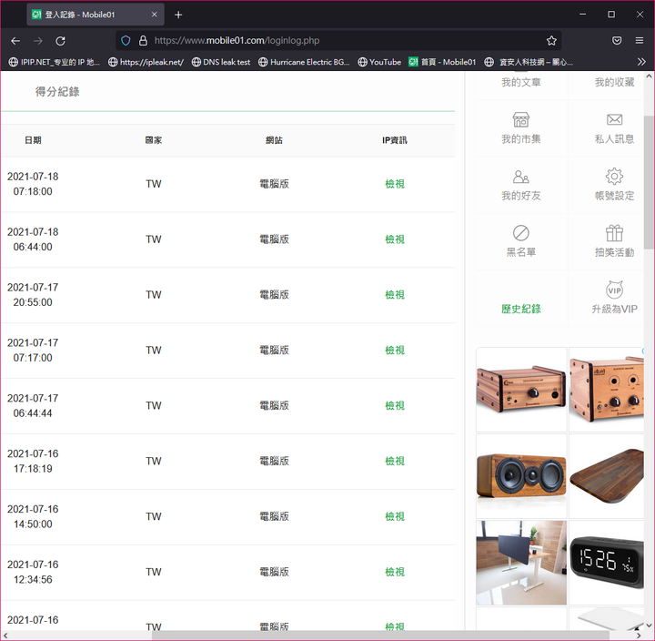Image resolution: width=655 pixels, height=641 pixels.
Task: Open 首頁 - Mobile01 bookmark
Action: click(442, 62)
